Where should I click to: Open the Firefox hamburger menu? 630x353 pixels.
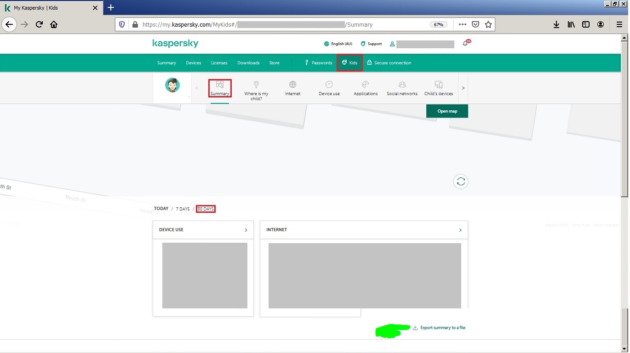[x=619, y=24]
